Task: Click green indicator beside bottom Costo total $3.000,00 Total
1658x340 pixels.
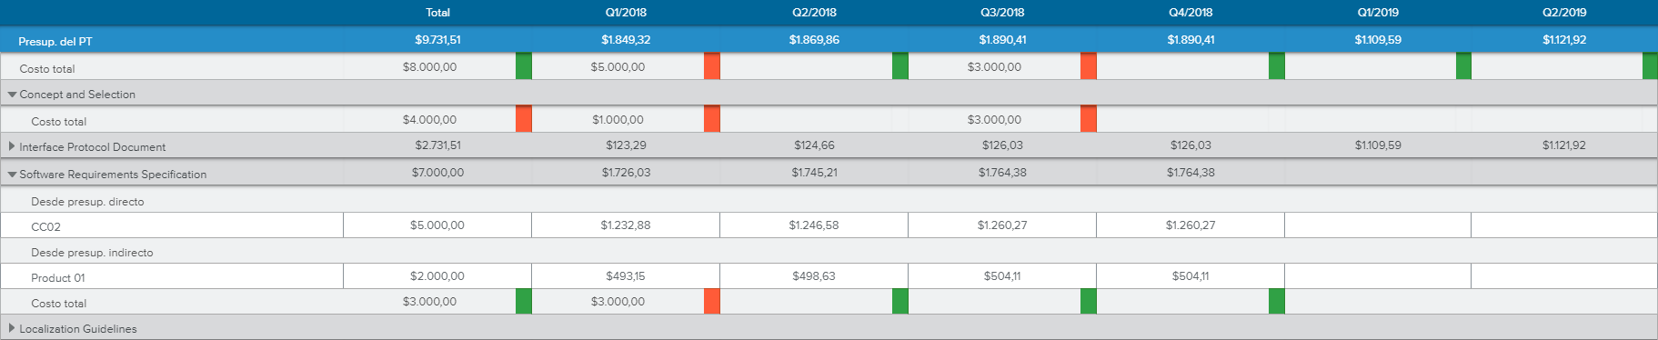Action: point(524,301)
